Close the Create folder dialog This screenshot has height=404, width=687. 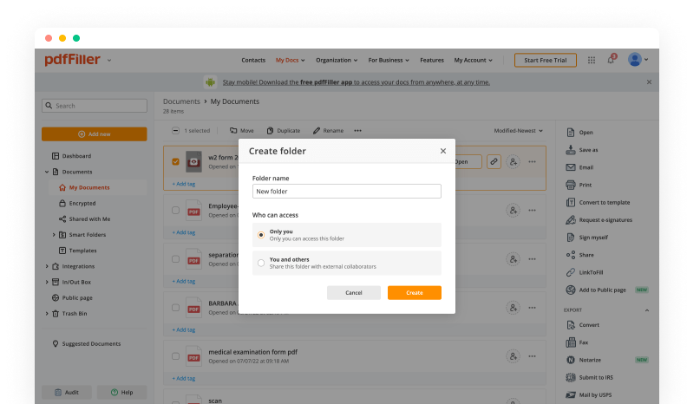[442, 151]
